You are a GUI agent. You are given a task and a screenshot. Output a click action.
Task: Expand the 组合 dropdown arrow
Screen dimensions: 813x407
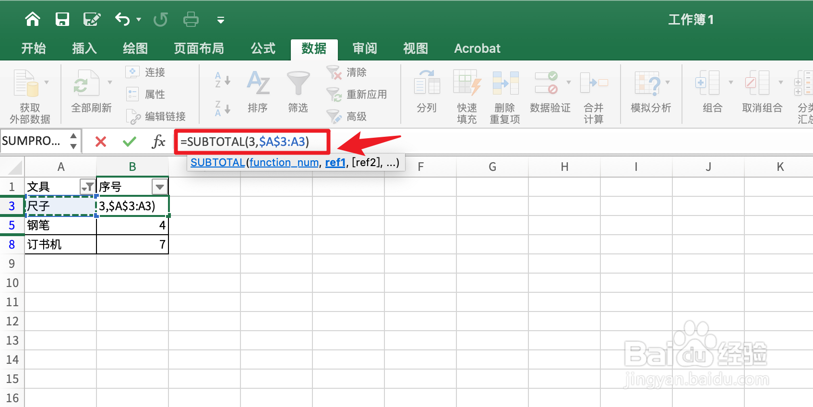[731, 83]
